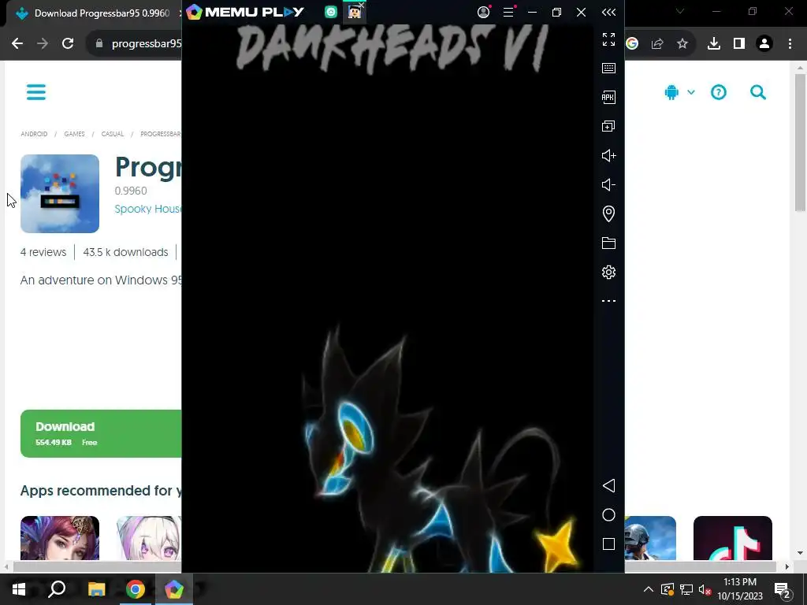The height and width of the screenshot is (605, 807).
Task: Open MEmu keyboard mapping icon
Action: coord(608,68)
